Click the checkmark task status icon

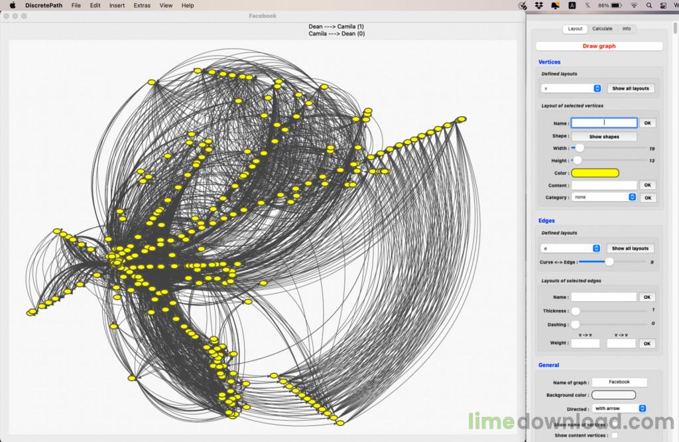click(x=523, y=5)
